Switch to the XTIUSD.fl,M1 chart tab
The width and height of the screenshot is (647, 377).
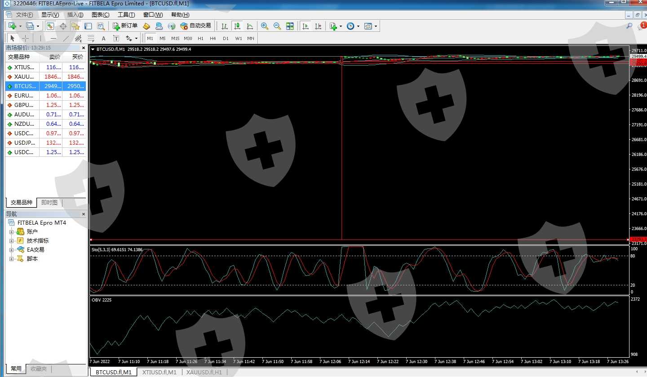(159, 372)
